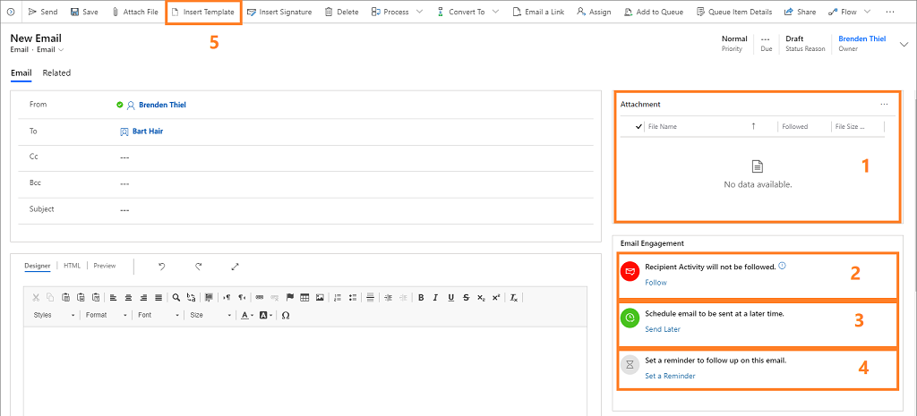The height and width of the screenshot is (416, 917).
Task: Click the insert link icon
Action: tap(259, 297)
